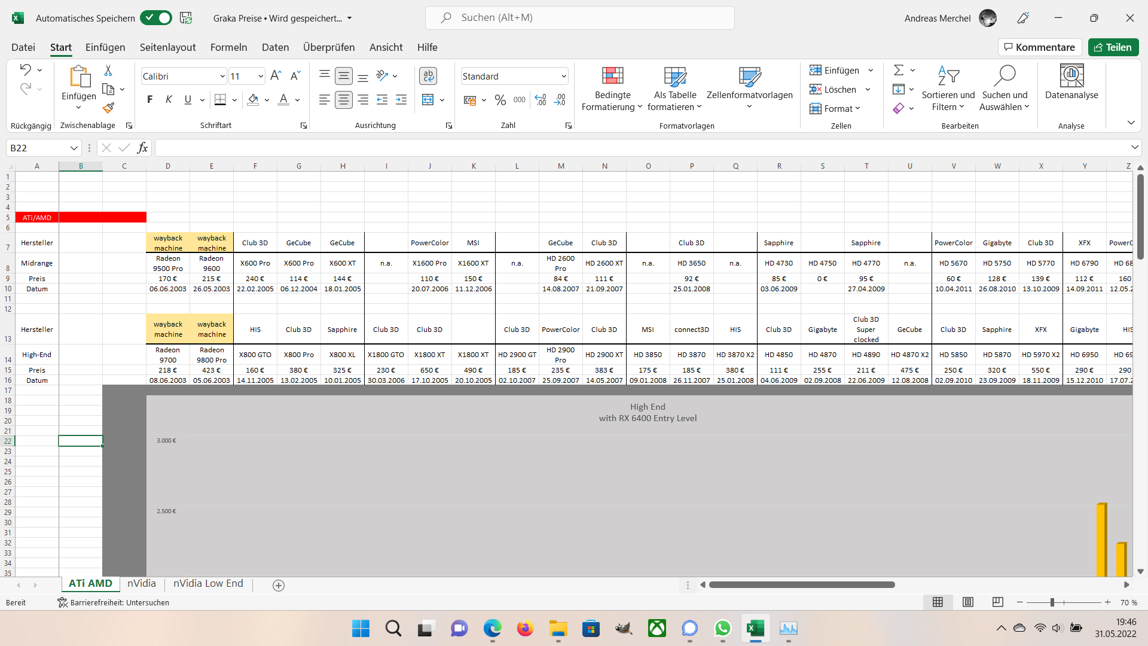Viewport: 1148px width, 646px height.
Task: Switch to the nVidia Low End sheet
Action: [208, 583]
